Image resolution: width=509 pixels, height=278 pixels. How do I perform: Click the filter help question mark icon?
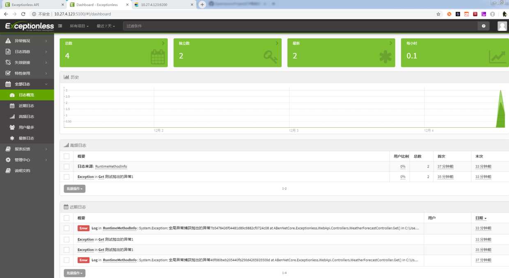pos(484,26)
